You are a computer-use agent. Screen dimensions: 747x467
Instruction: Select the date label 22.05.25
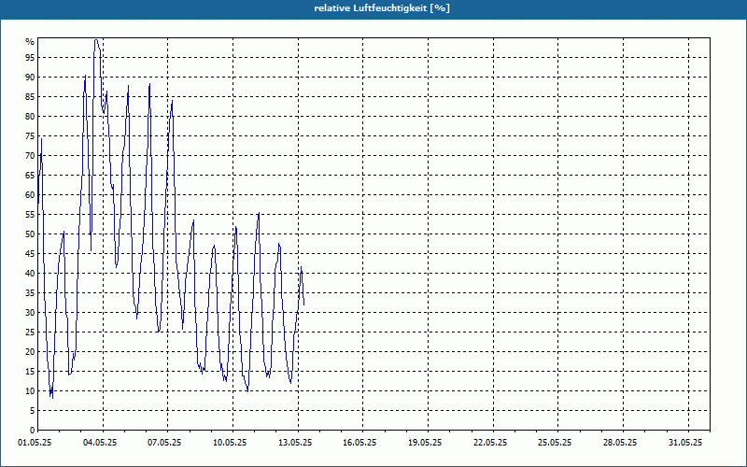pyautogui.click(x=490, y=443)
